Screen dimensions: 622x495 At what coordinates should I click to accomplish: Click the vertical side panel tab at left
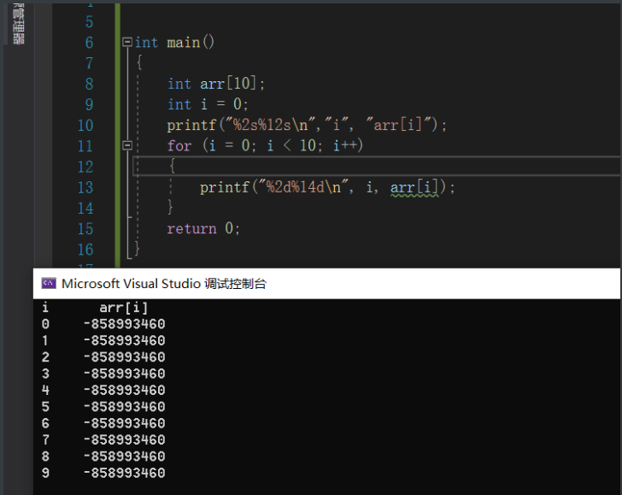point(19,22)
